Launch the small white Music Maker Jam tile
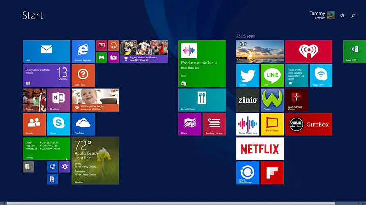 (x=248, y=124)
